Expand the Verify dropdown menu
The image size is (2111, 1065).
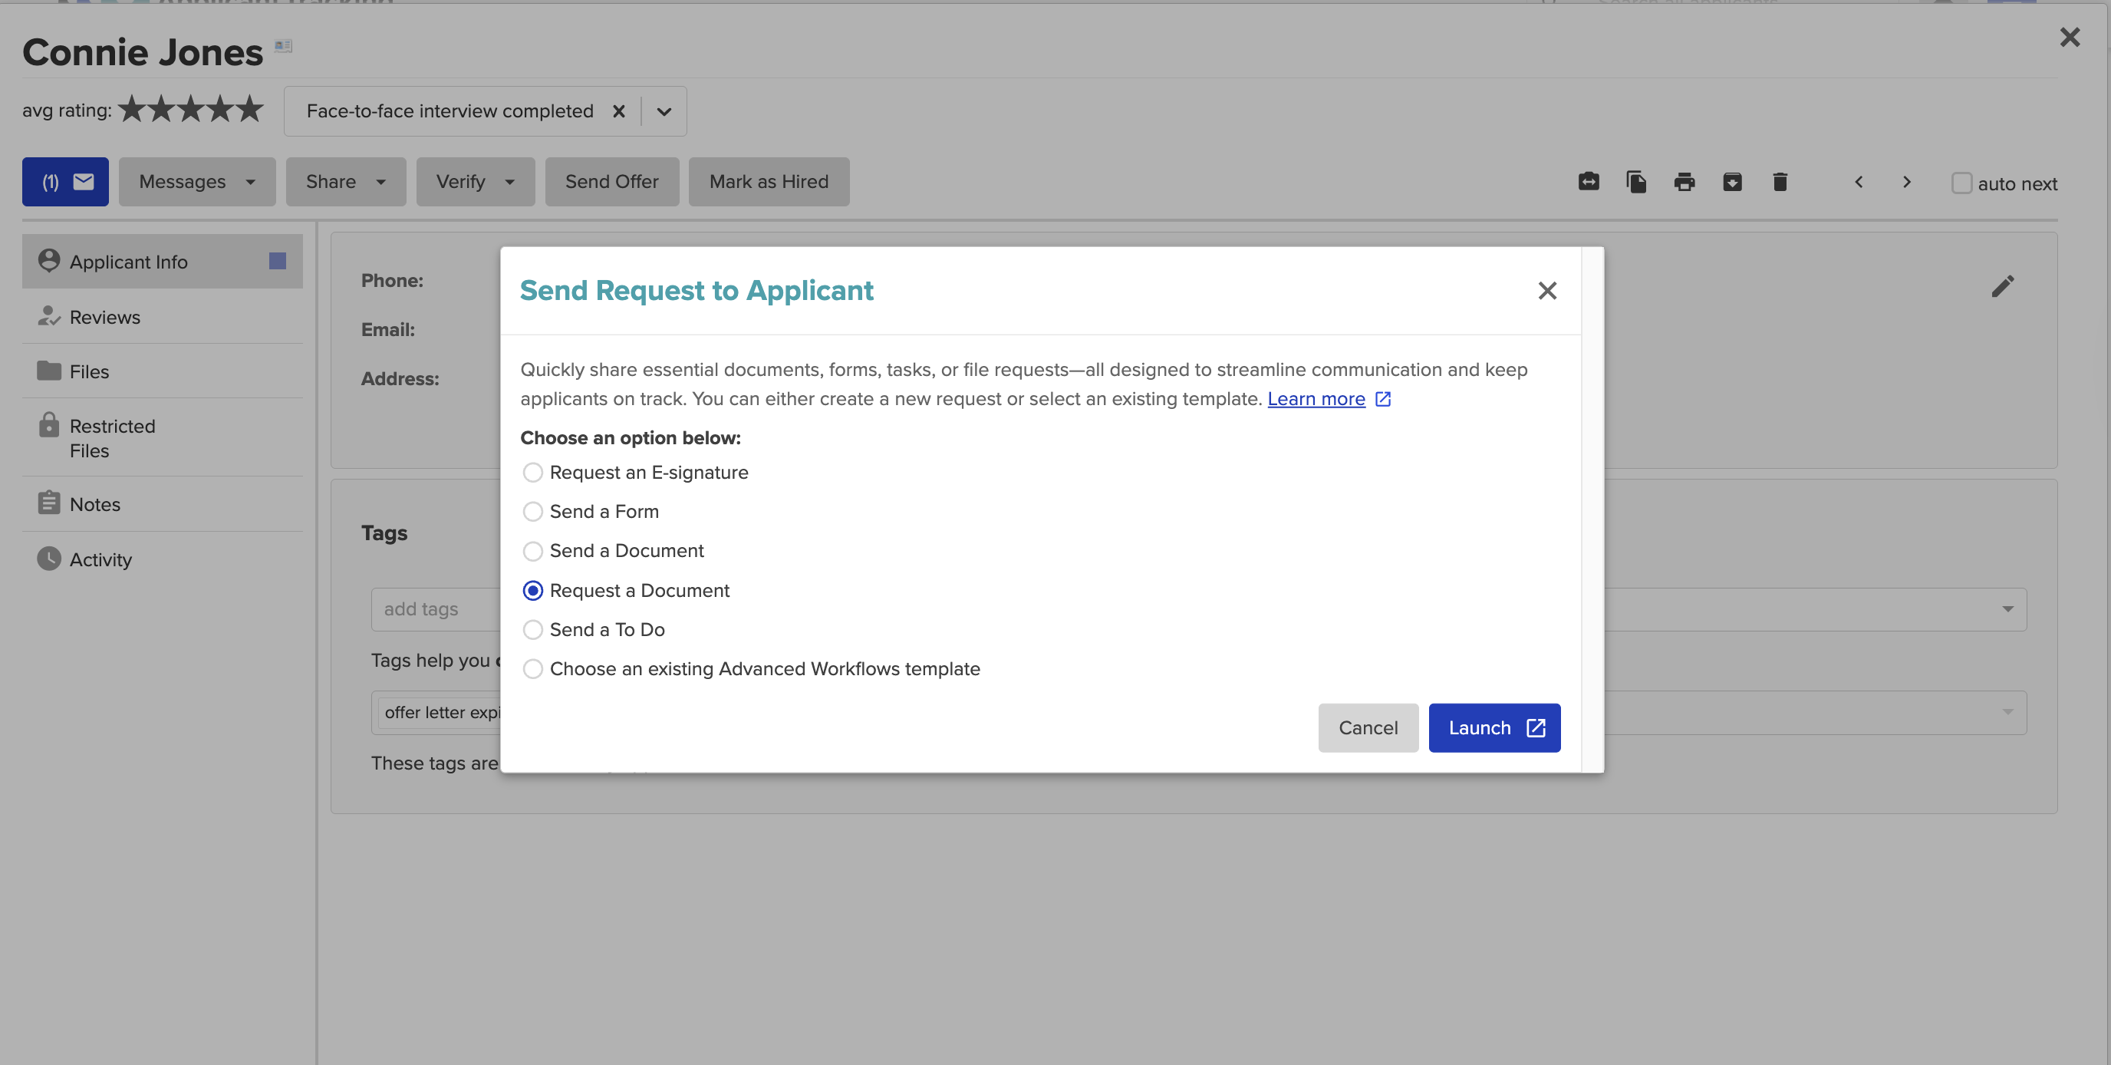(475, 181)
